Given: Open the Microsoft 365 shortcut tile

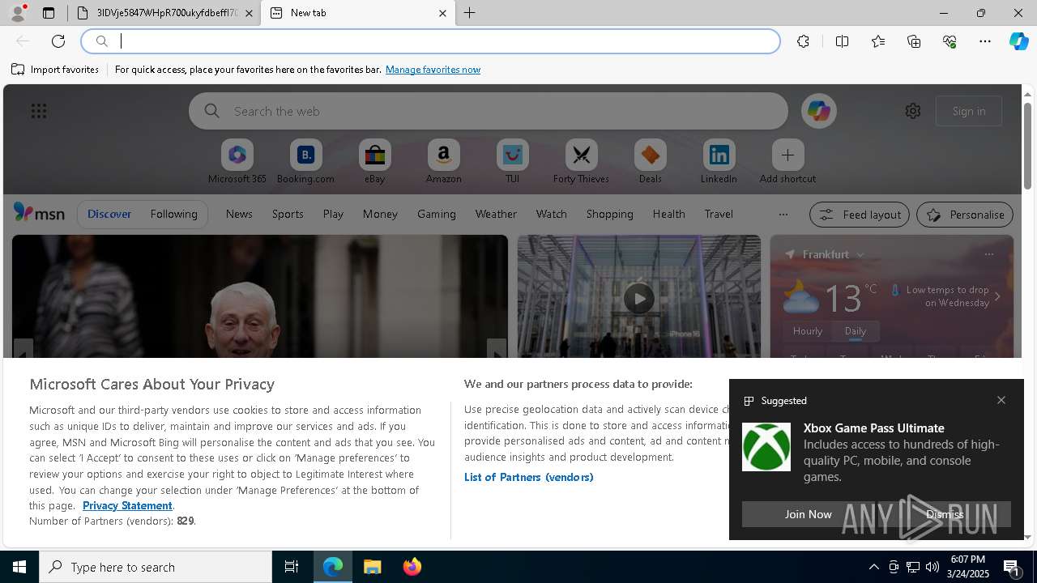Looking at the screenshot, I should [x=237, y=162].
